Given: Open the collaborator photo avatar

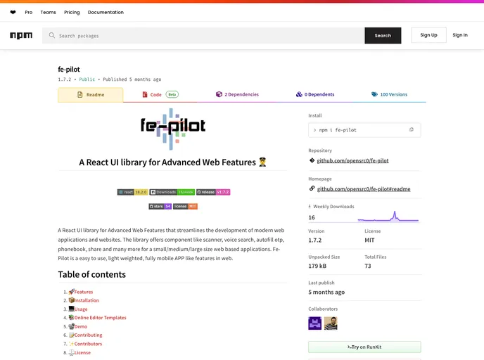Looking at the screenshot, I should 331,323.
